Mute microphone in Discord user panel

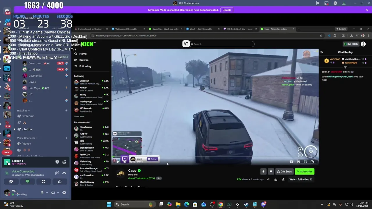click(42, 192)
